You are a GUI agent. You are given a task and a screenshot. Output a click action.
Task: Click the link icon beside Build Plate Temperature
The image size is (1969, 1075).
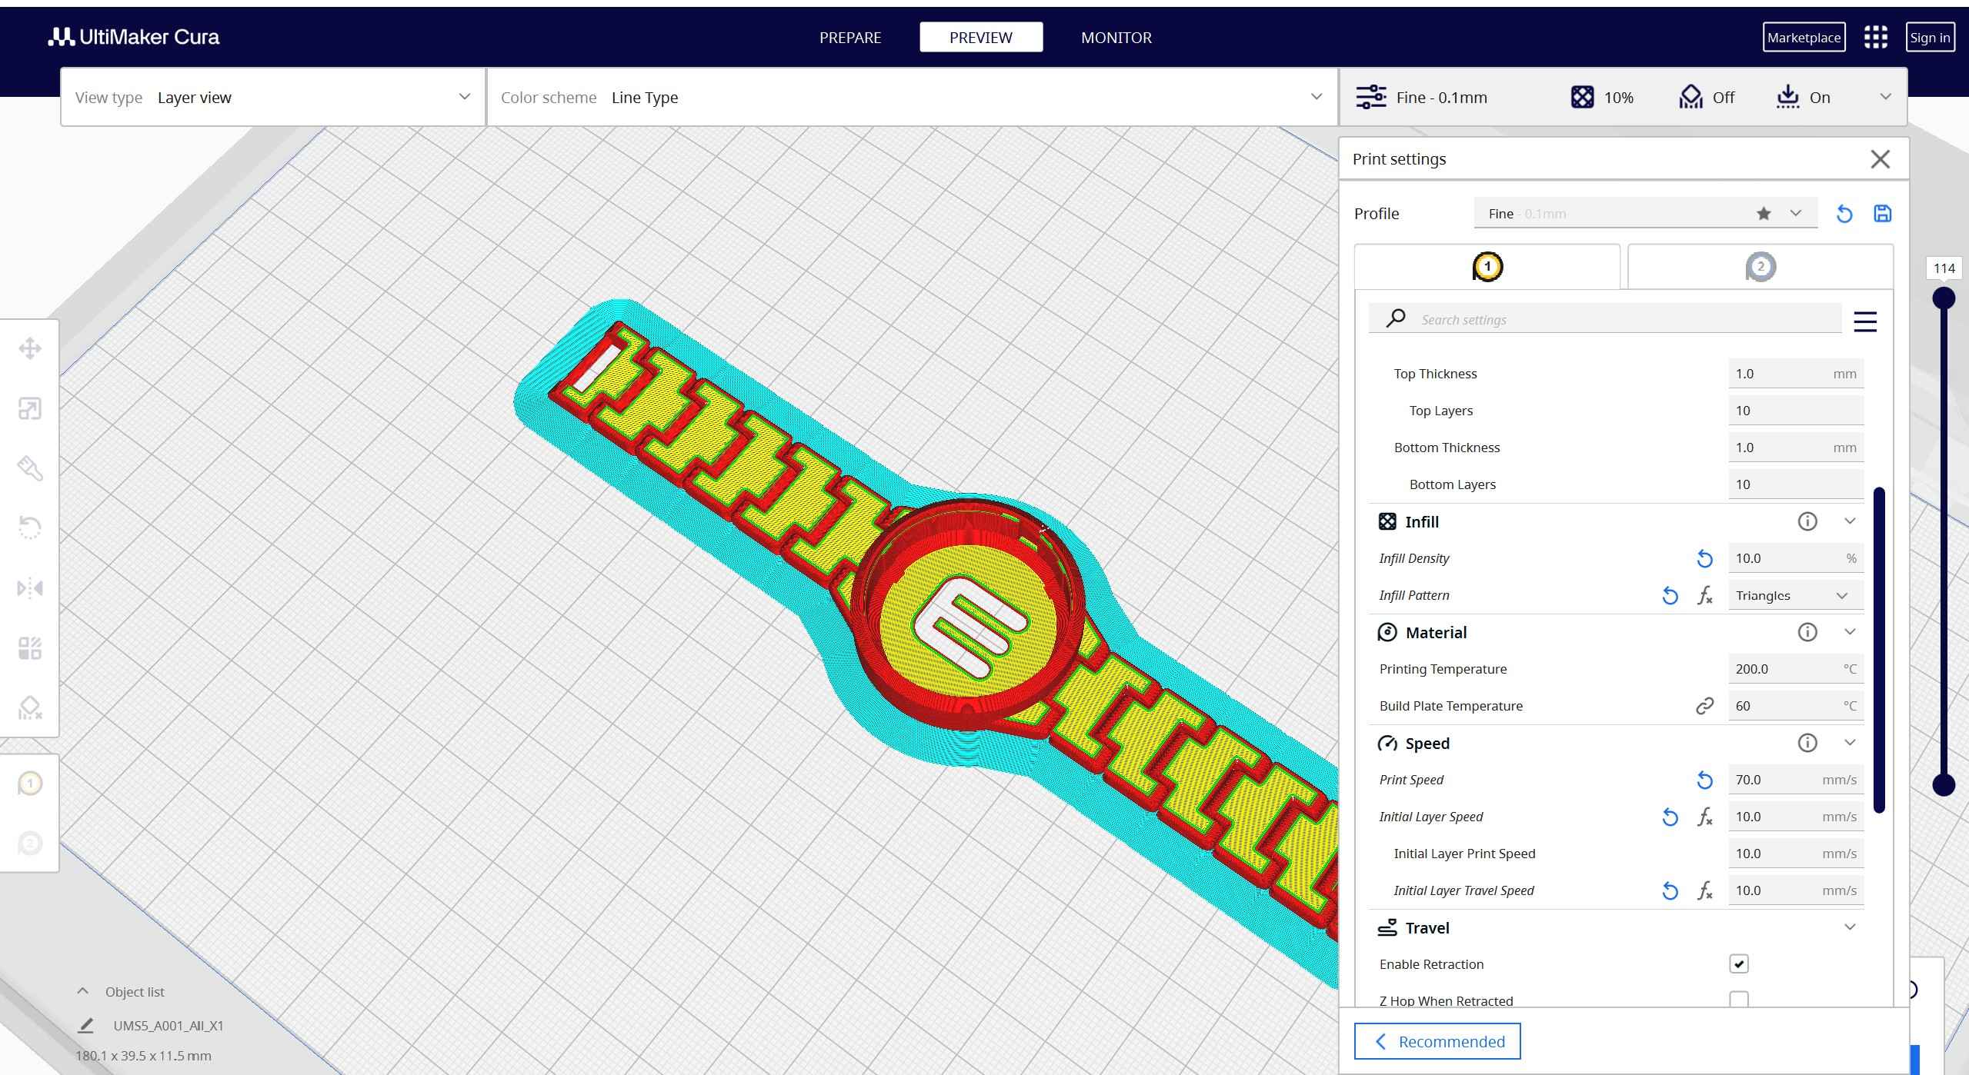(1704, 706)
